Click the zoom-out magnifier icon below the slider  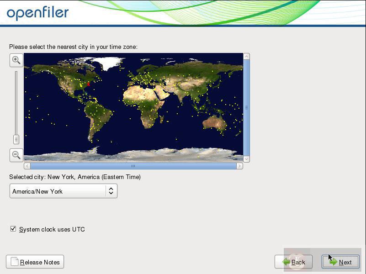(x=16, y=155)
